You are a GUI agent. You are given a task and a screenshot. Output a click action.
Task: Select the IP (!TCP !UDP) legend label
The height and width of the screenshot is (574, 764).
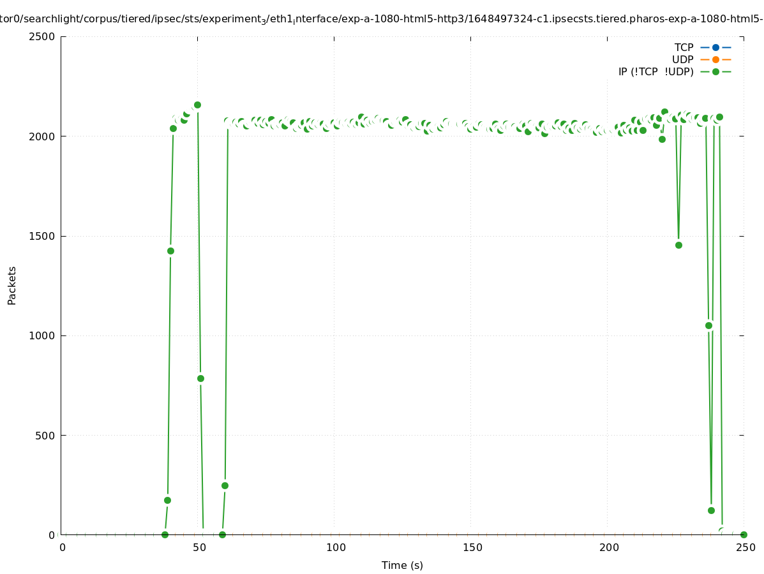[655, 71]
